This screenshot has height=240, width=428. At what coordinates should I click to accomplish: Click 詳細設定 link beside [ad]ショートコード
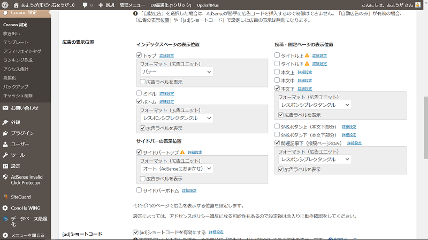point(216,233)
